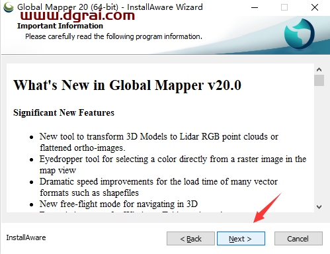Click the InstallAware label at bottom left
This screenshot has height=254, width=330.
(x=26, y=237)
